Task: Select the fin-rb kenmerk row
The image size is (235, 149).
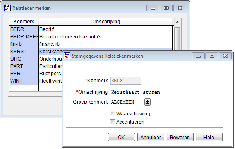Action: [x=91, y=44]
